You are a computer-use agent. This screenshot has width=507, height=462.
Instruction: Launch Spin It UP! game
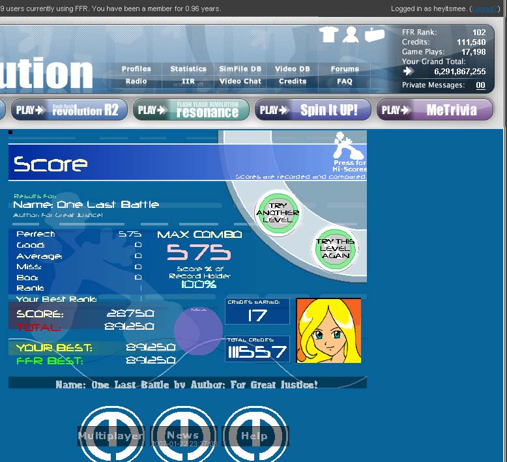313,110
